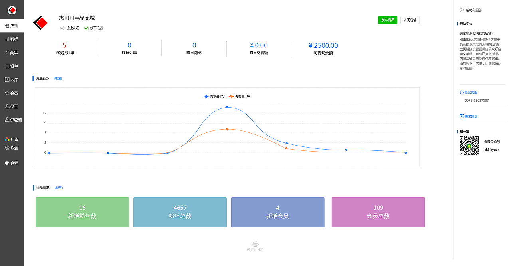Select the 店铺 (shop) sidebar tab
Image resolution: width=511 pixels, height=266 pixels.
click(x=12, y=26)
